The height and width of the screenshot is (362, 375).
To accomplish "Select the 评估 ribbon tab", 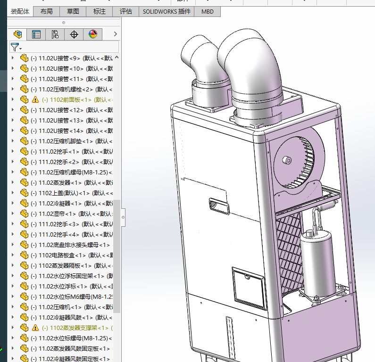I will pos(126,12).
